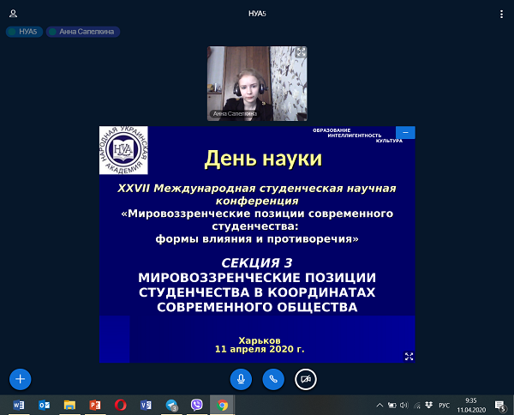Minimize the shared presentation panel
This screenshot has height=415, width=514.
click(406, 133)
